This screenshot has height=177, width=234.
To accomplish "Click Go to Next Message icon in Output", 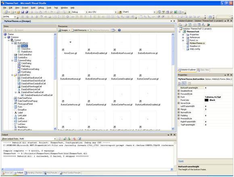I will click(69, 139).
